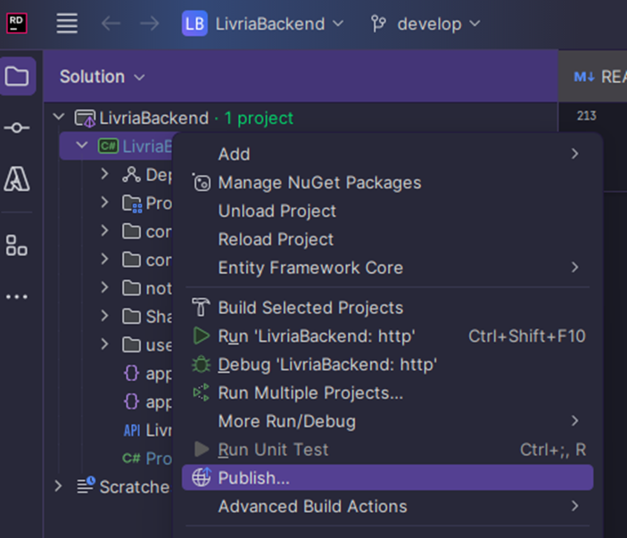Open the Commit tool window icon
This screenshot has height=538, width=627.
tap(16, 128)
